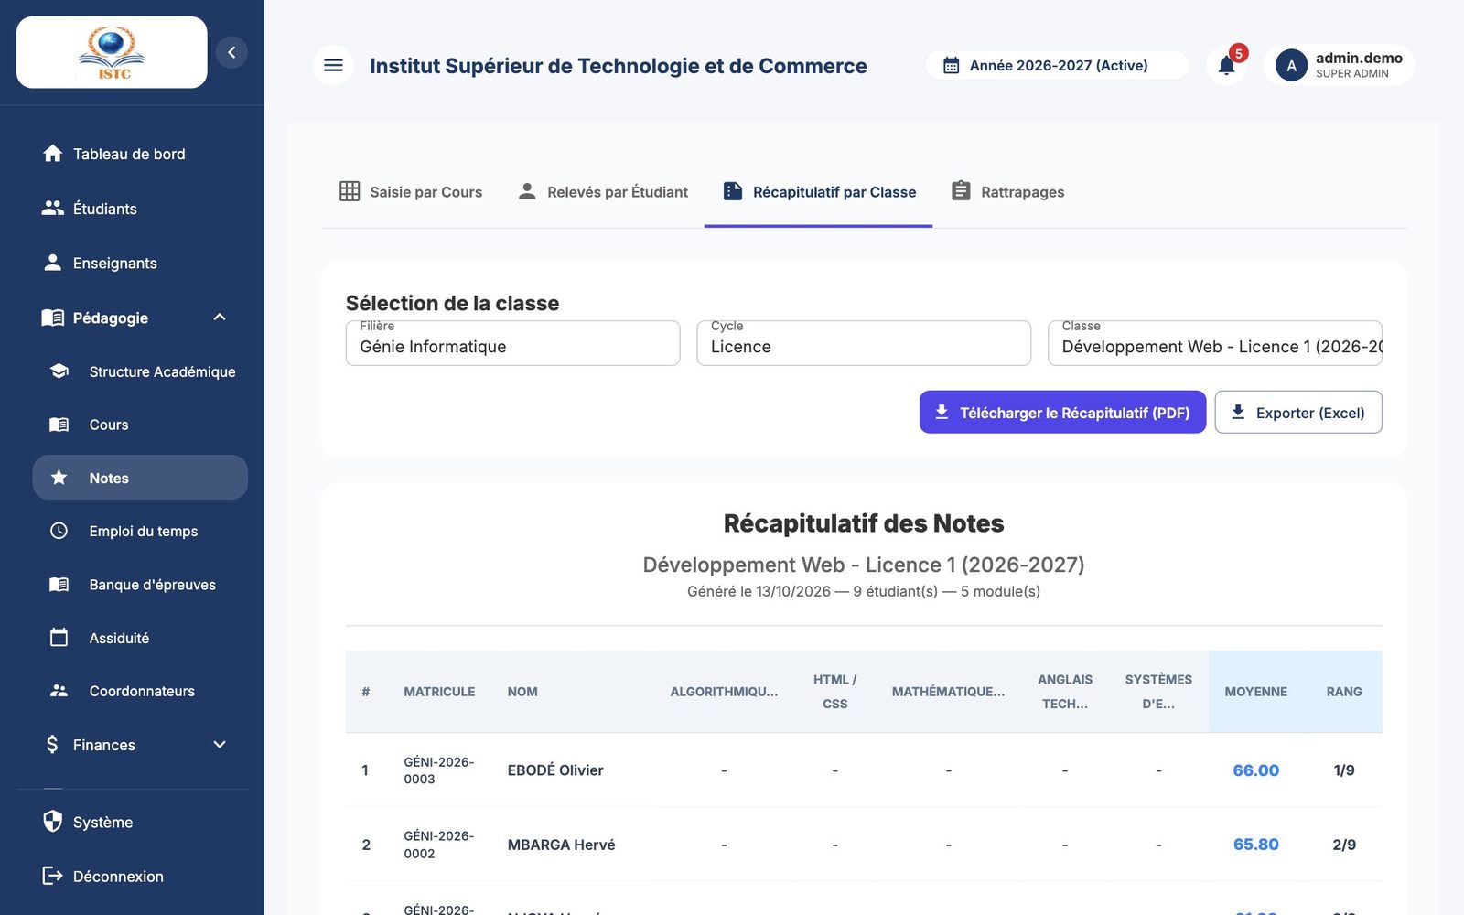
Task: Open the notifications bell
Action: (1227, 65)
